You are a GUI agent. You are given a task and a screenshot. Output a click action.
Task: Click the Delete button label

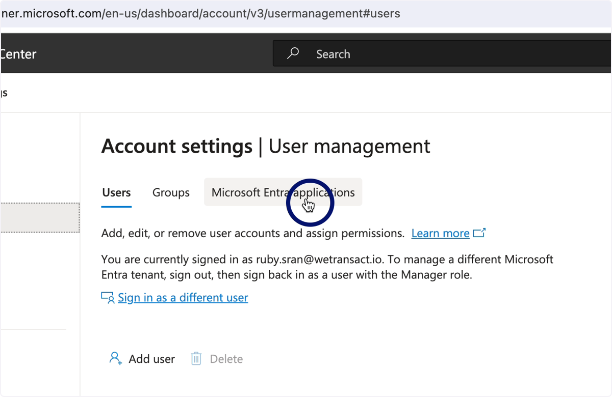pyautogui.click(x=226, y=359)
